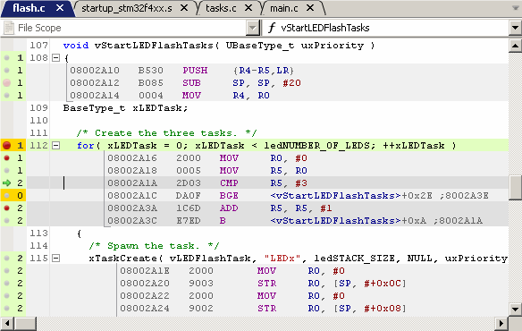Toggle disabled breakpoint at address 08002A12
This screenshot has width=522, height=331.
6,83
